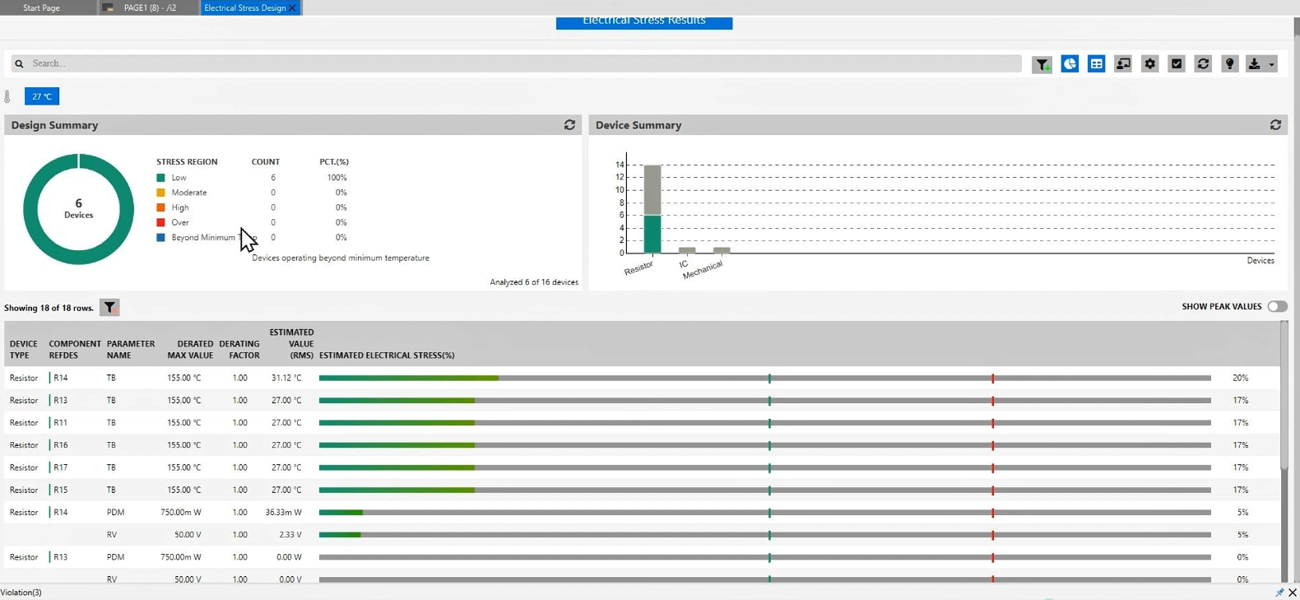Click the red Over stress legend swatch
Screen dimensions: 1300x600
(160, 222)
